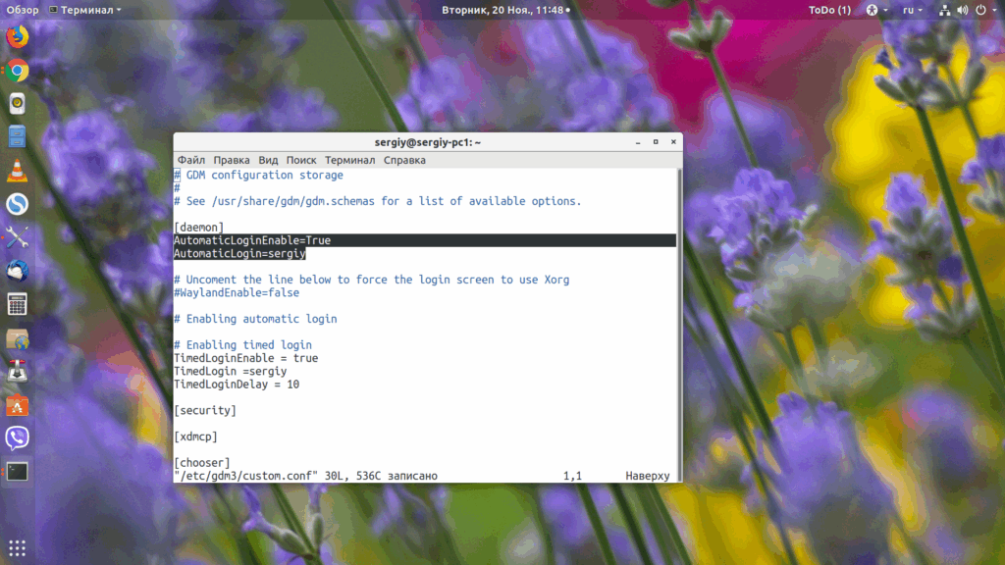Open the Rhythmbox speaker icon in dock
The image size is (1005, 565).
click(18, 104)
